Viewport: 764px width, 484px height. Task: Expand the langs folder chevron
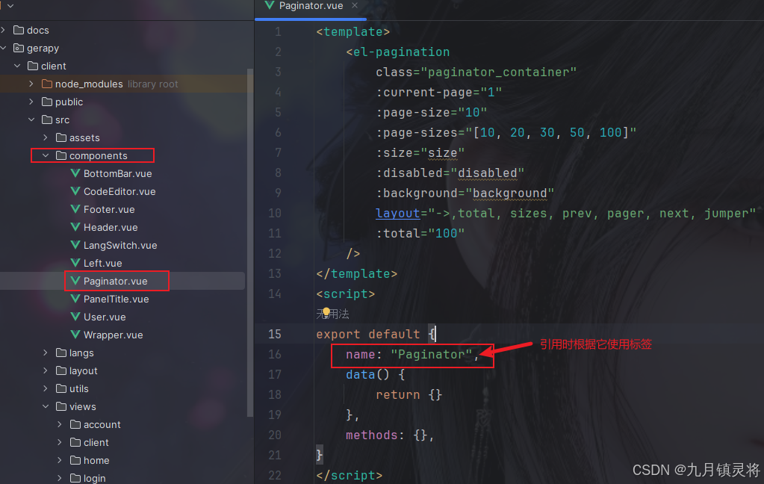point(46,353)
